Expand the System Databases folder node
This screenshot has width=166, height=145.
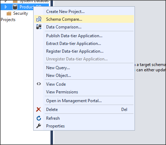click(x=5, y=1)
